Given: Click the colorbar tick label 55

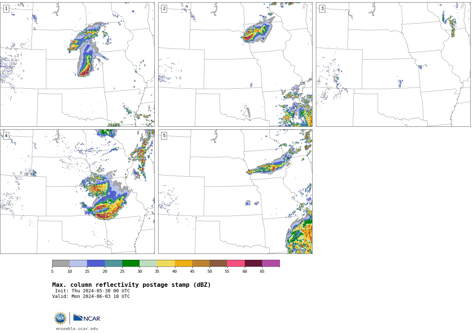Looking at the screenshot, I should [227, 272].
